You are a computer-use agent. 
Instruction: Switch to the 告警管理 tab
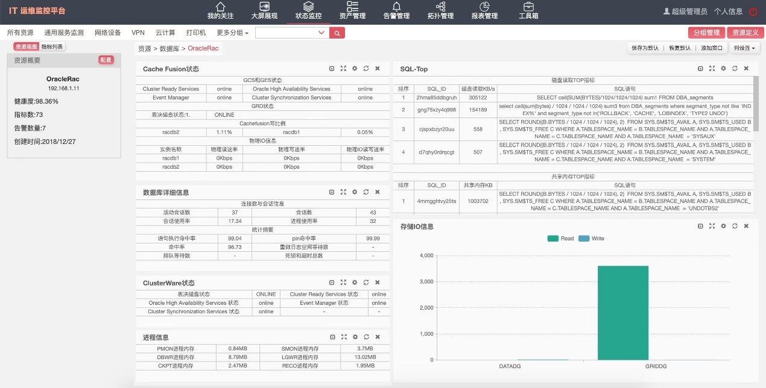(396, 11)
